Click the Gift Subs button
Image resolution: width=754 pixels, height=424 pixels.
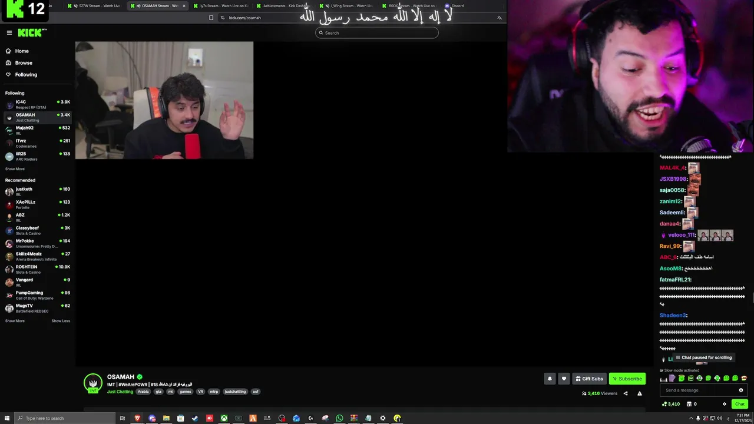pyautogui.click(x=589, y=379)
